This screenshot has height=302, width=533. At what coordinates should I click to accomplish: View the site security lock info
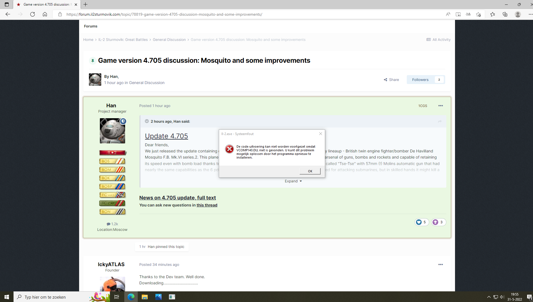point(60,14)
